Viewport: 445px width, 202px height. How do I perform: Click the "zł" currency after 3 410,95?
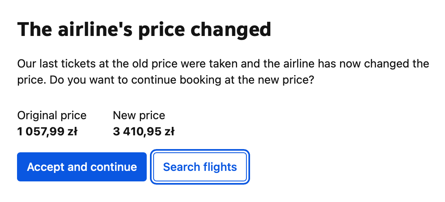(169, 132)
